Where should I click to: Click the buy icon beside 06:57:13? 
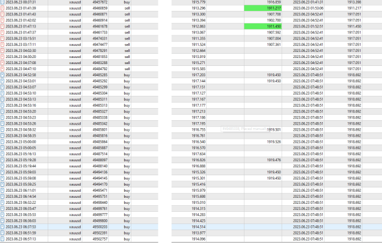[2, 239]
